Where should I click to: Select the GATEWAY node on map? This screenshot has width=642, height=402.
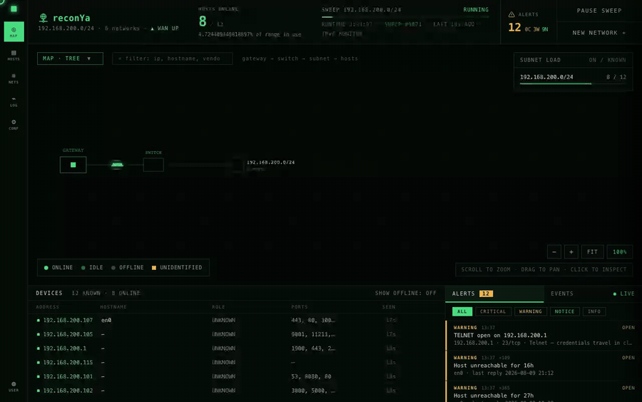73,165
